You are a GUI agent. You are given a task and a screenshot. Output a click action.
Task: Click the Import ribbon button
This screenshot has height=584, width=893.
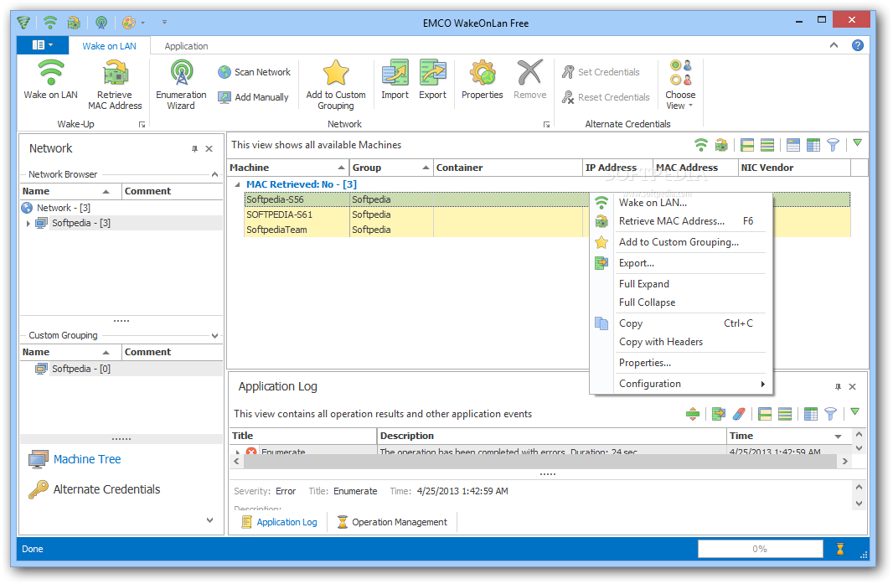pyautogui.click(x=395, y=81)
